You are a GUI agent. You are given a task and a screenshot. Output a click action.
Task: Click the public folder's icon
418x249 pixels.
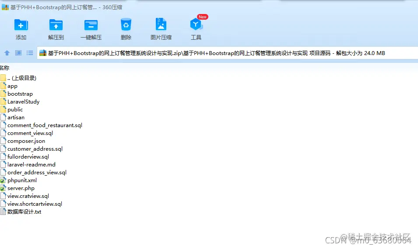(3, 109)
